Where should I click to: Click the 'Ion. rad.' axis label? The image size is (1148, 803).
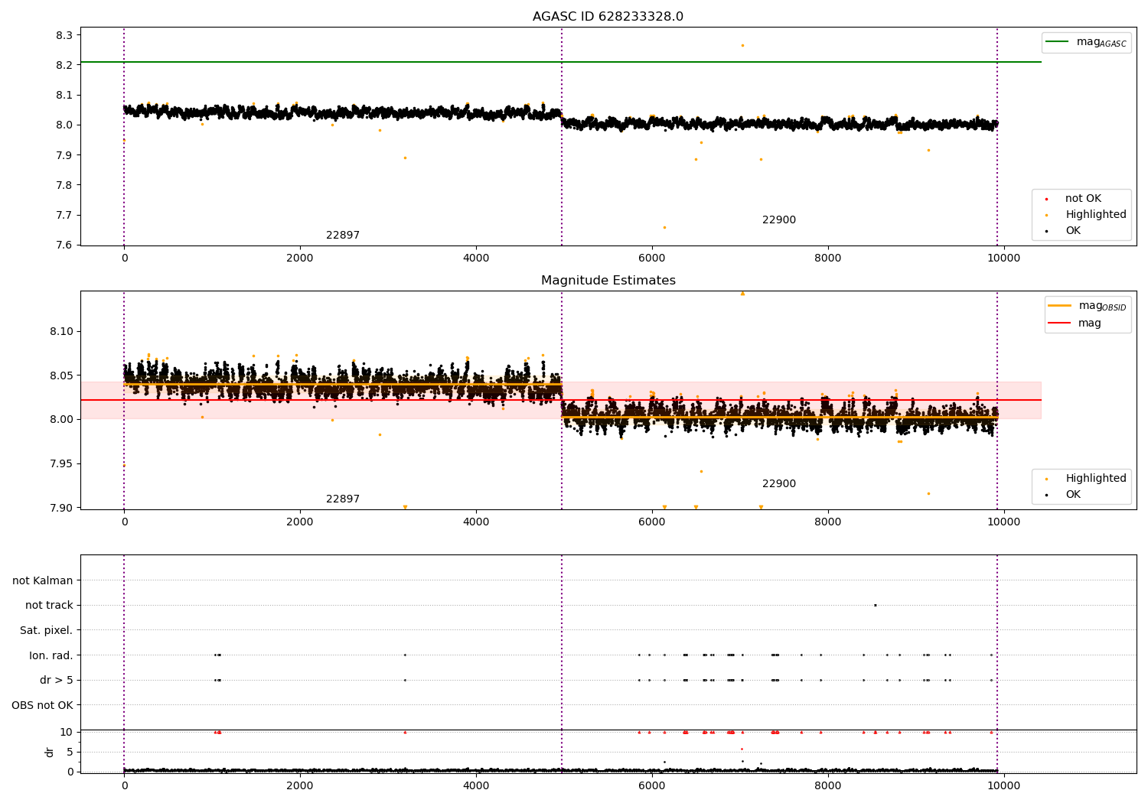51,655
